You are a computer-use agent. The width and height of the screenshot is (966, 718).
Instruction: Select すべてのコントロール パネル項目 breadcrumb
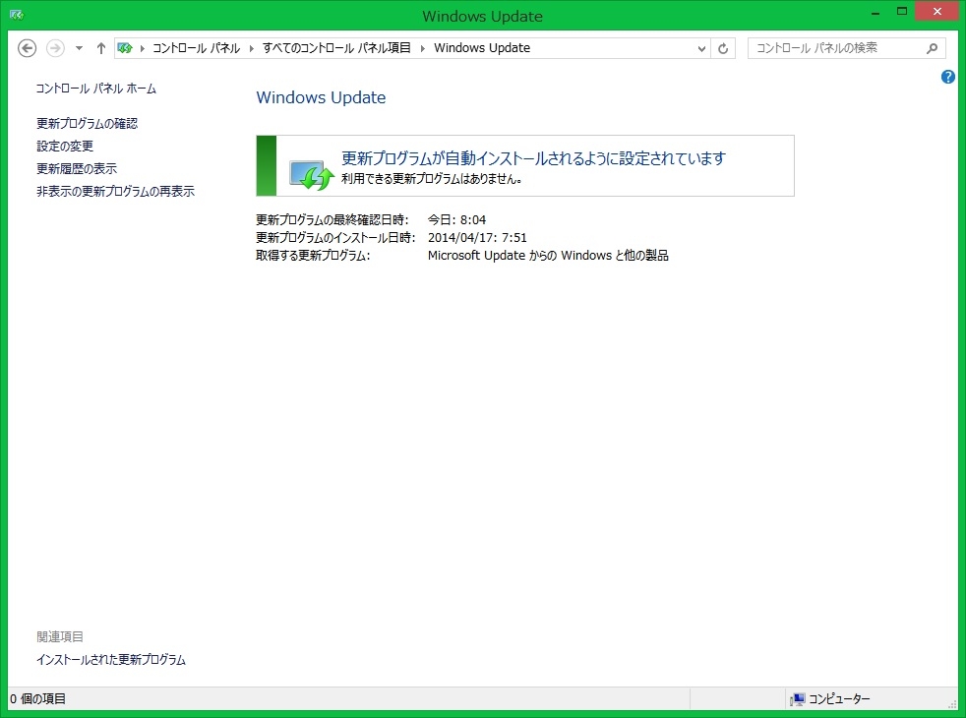[336, 48]
